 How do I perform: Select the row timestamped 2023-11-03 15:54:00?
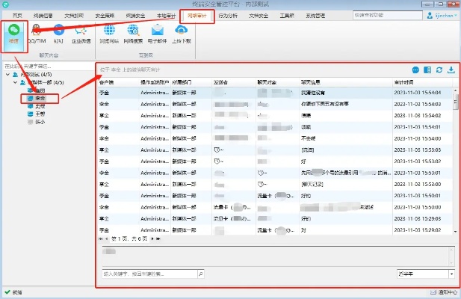coord(275,138)
